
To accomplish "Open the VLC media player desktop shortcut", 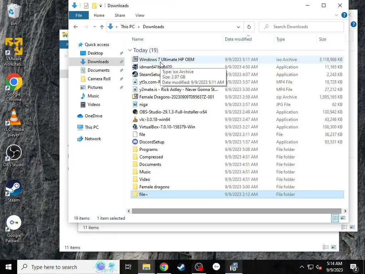I will (x=14, y=123).
